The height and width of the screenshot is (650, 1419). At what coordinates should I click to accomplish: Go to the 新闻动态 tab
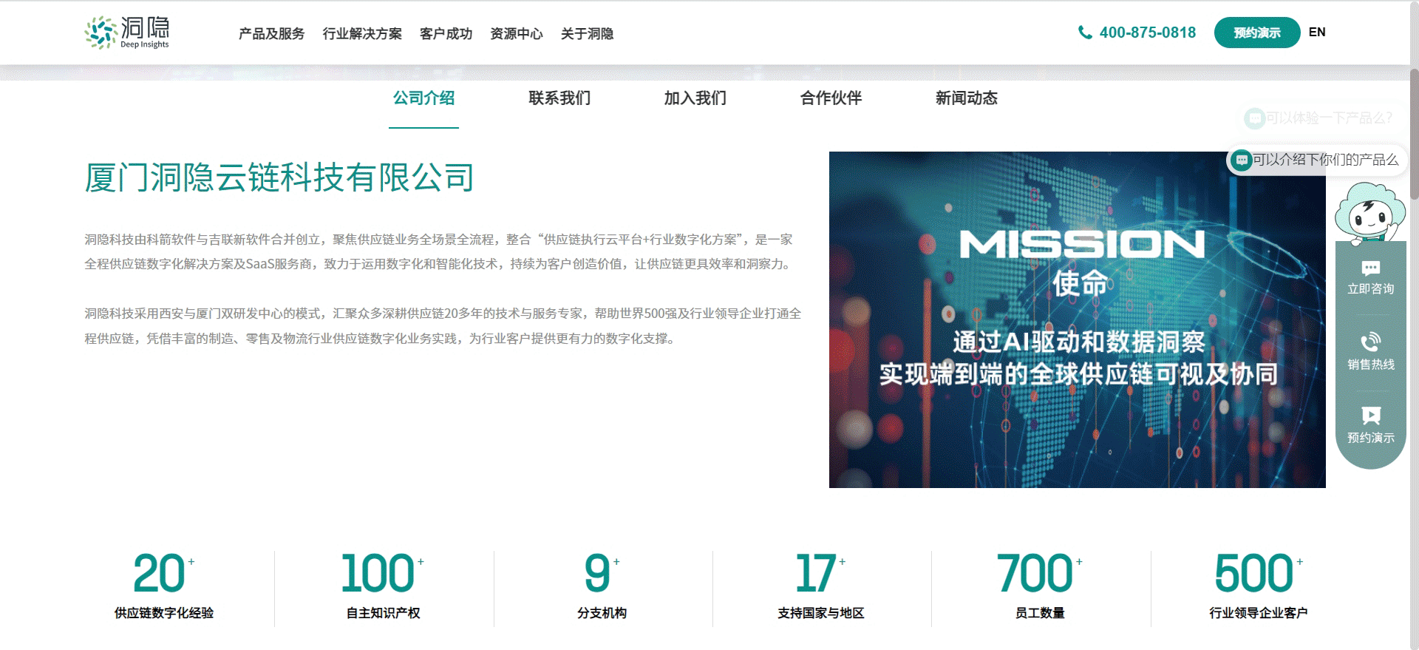(x=966, y=98)
